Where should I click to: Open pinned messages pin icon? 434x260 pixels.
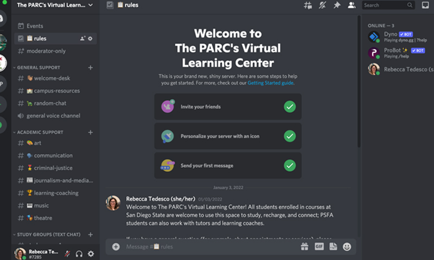tap(337, 5)
